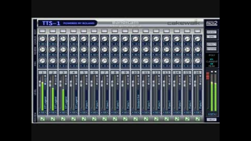Preview the sound of part 2
This screenshot has height=141, width=251.
(x=53, y=119)
